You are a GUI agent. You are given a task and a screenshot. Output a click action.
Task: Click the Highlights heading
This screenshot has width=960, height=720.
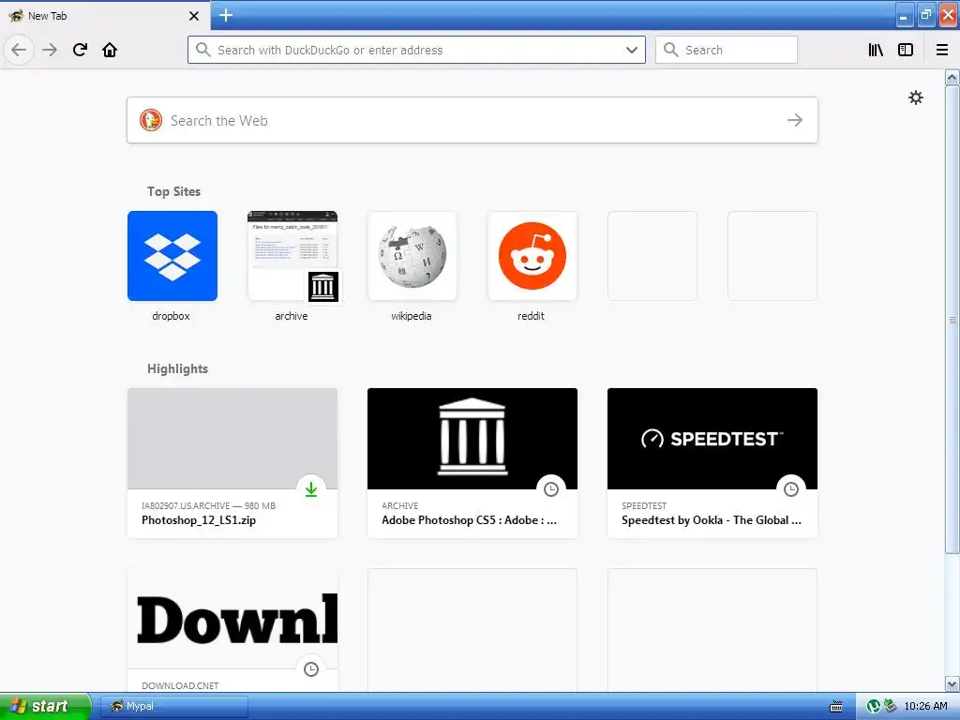pyautogui.click(x=177, y=368)
